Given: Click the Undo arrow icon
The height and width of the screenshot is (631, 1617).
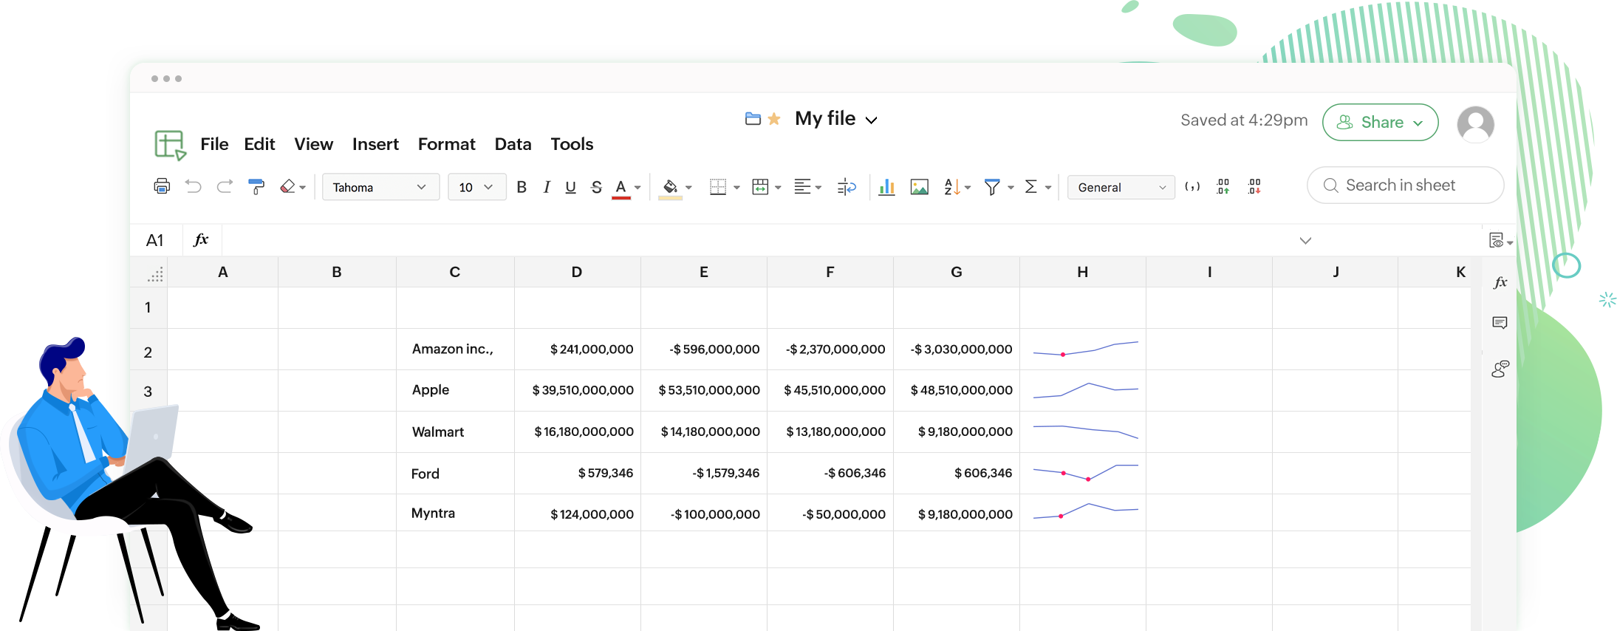Looking at the screenshot, I should point(194,187).
